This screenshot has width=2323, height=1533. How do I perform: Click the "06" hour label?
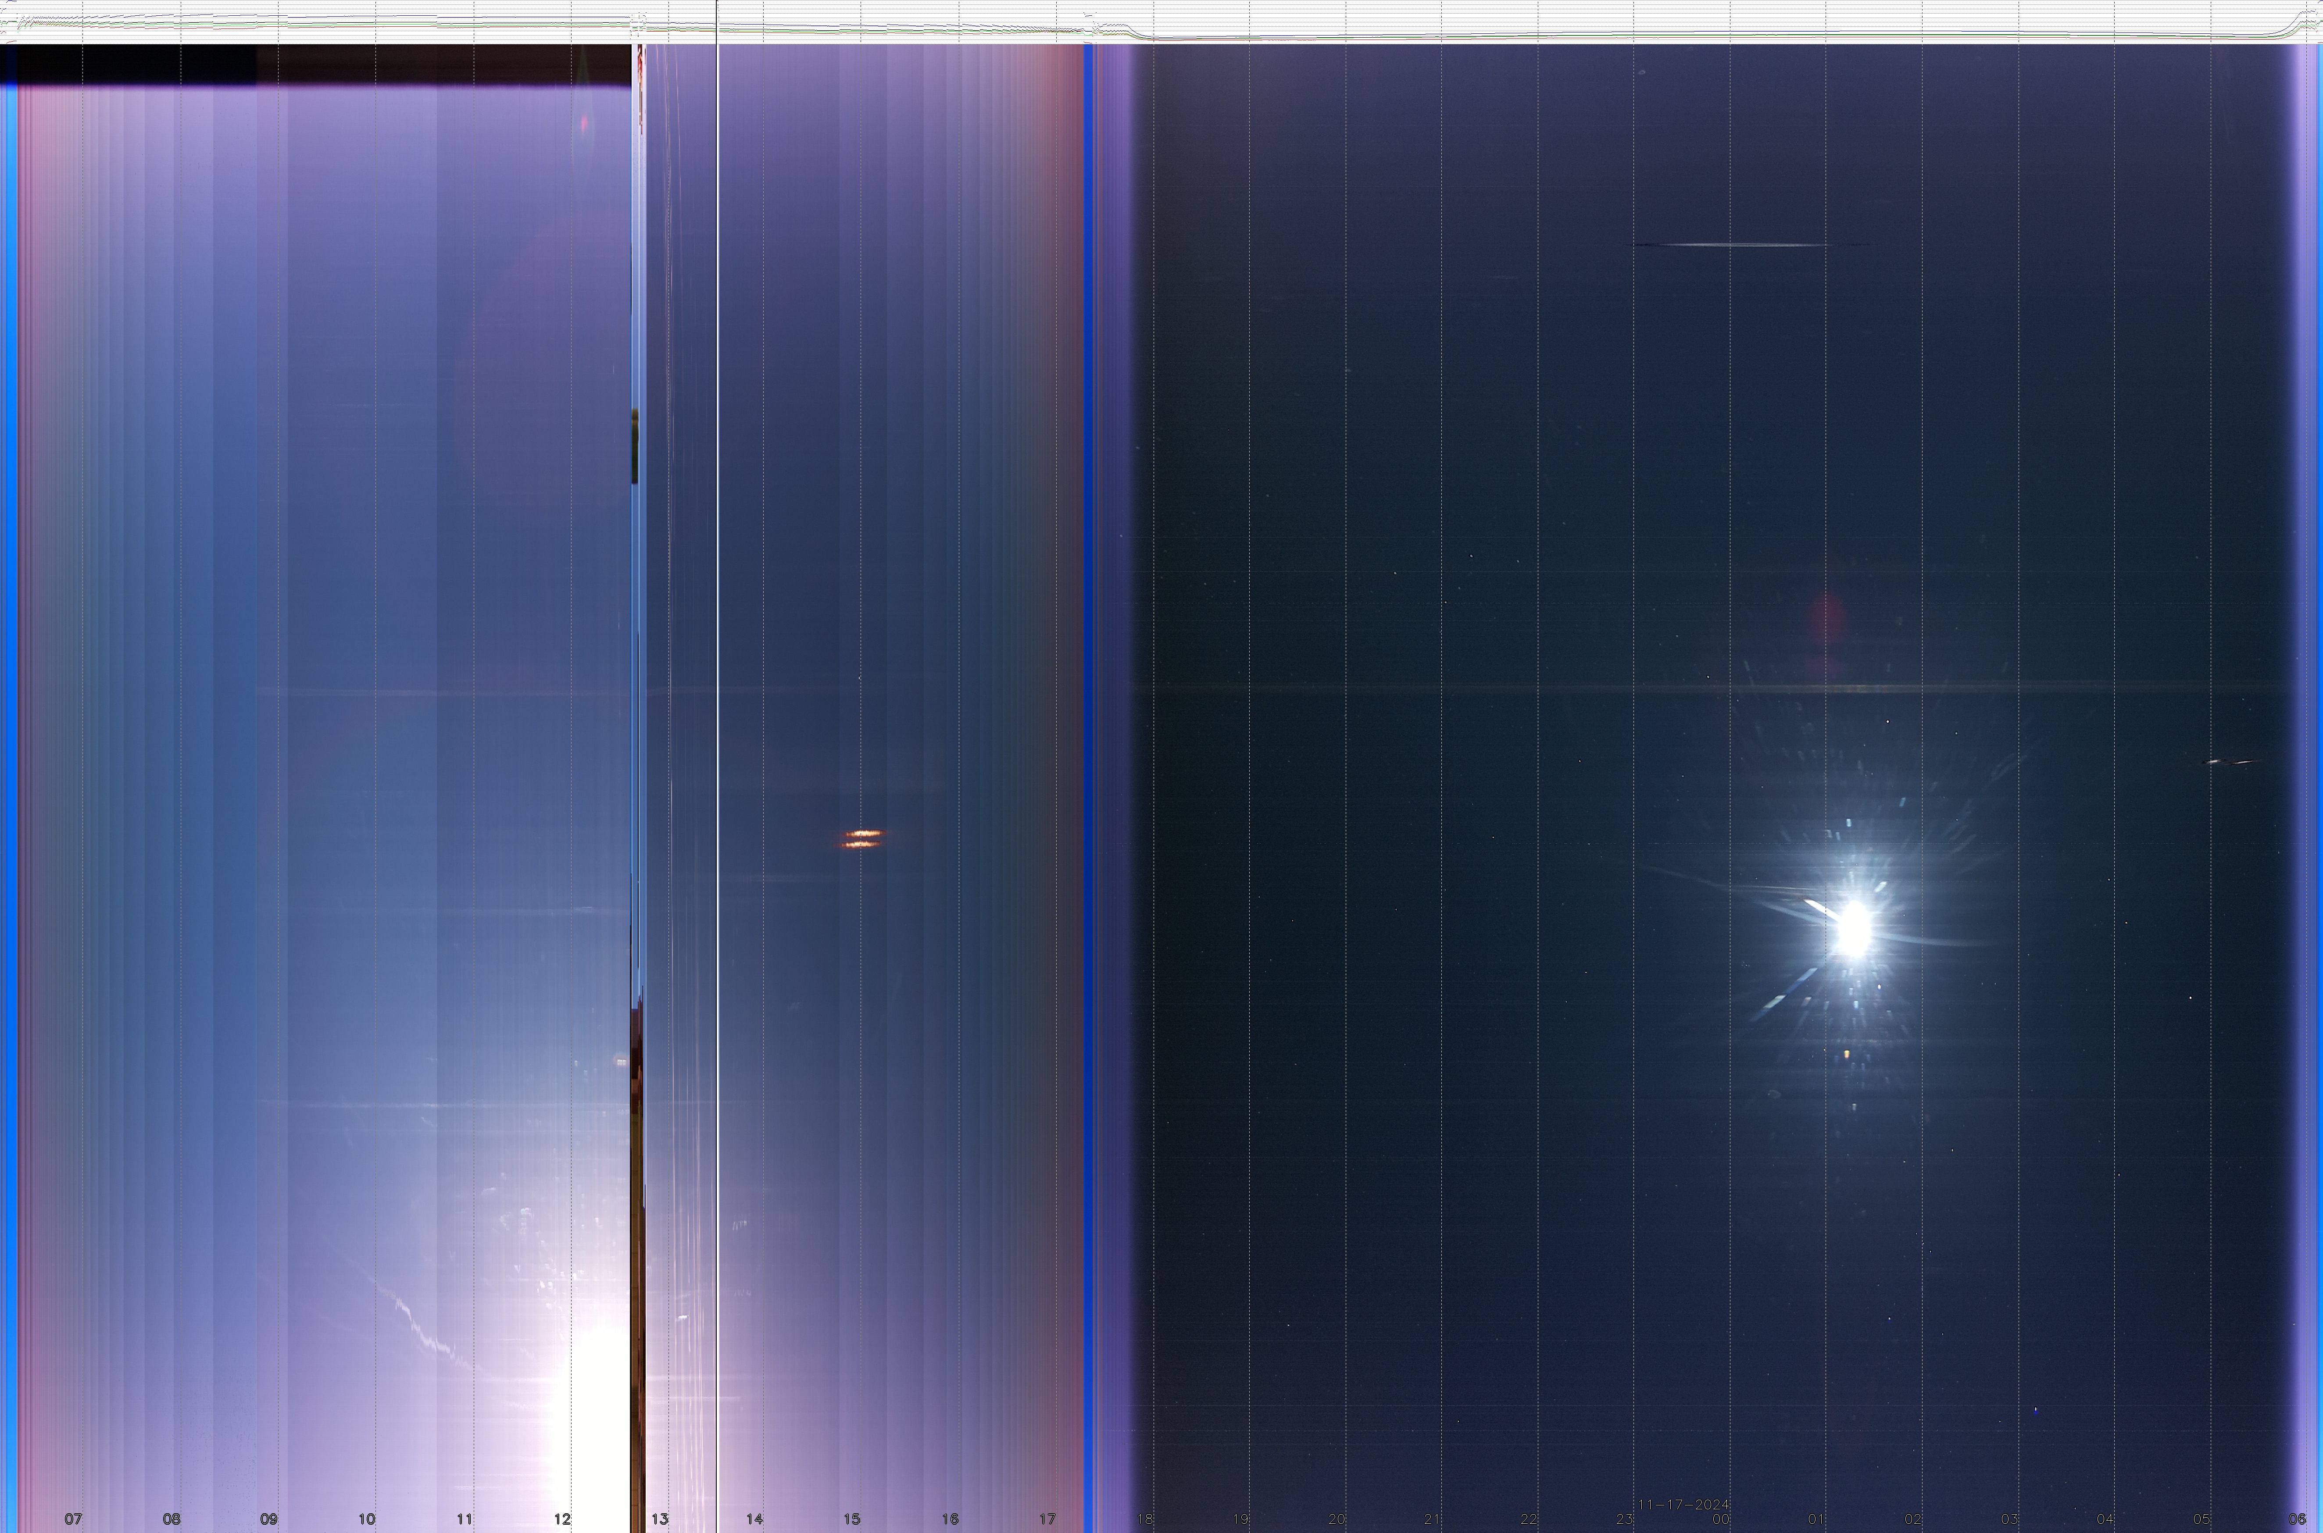click(x=2298, y=1519)
